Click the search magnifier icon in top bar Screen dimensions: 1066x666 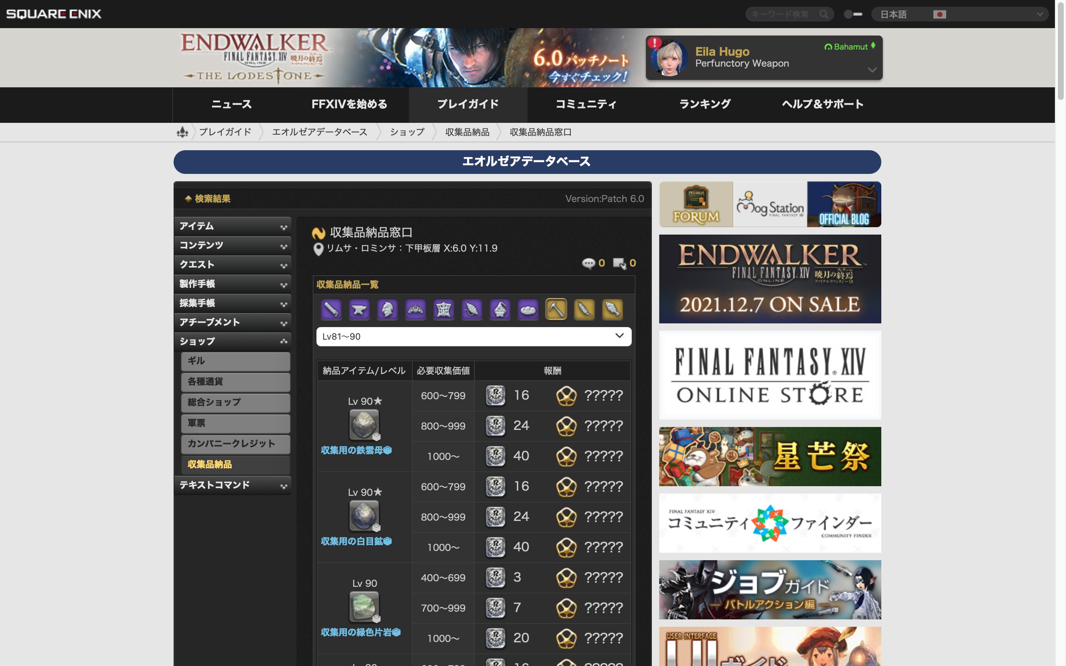824,14
